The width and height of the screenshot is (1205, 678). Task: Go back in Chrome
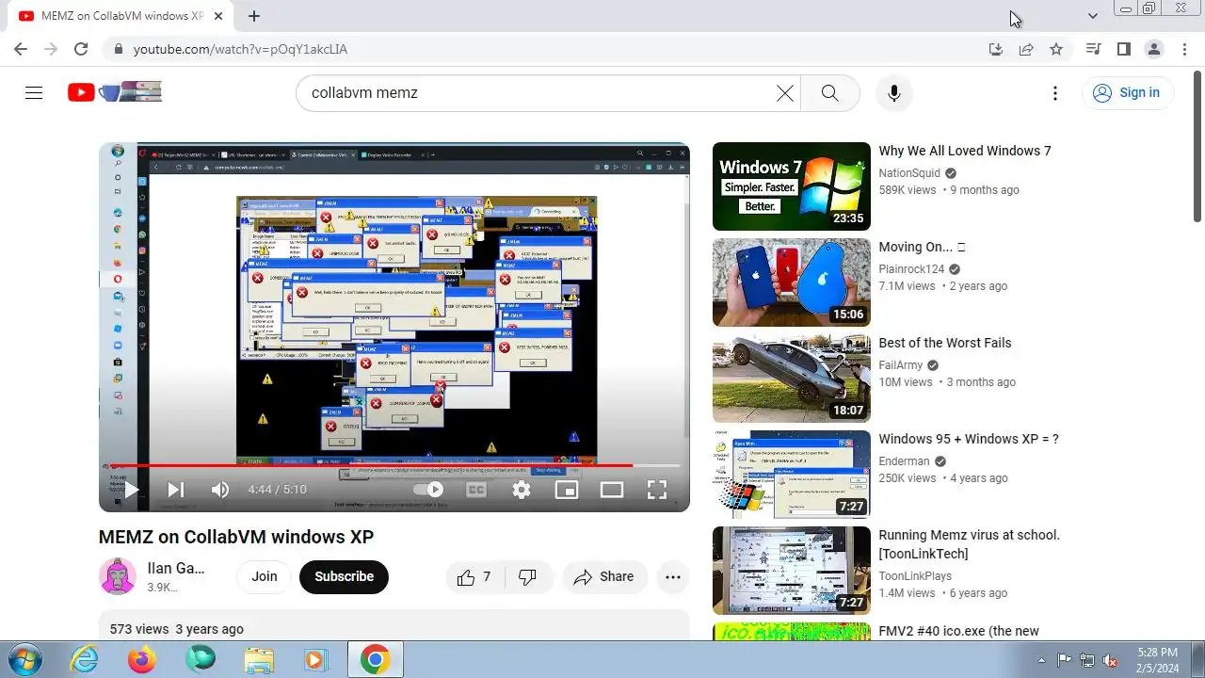21,49
